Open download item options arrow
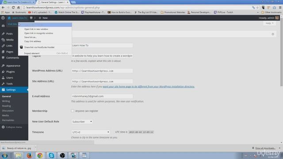Image resolution: width=283 pixels, height=159 pixels. [35, 148]
